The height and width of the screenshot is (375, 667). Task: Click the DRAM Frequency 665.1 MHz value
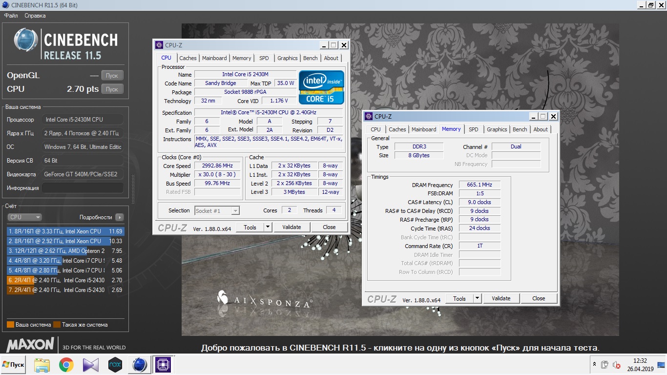pos(479,185)
